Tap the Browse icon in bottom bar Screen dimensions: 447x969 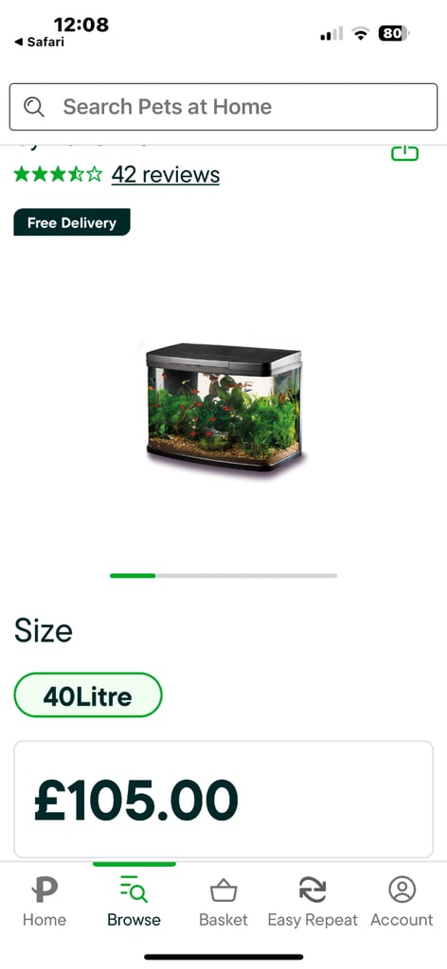(134, 890)
